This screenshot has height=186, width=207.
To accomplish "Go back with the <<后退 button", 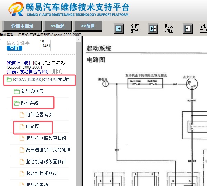I will coord(58,26).
